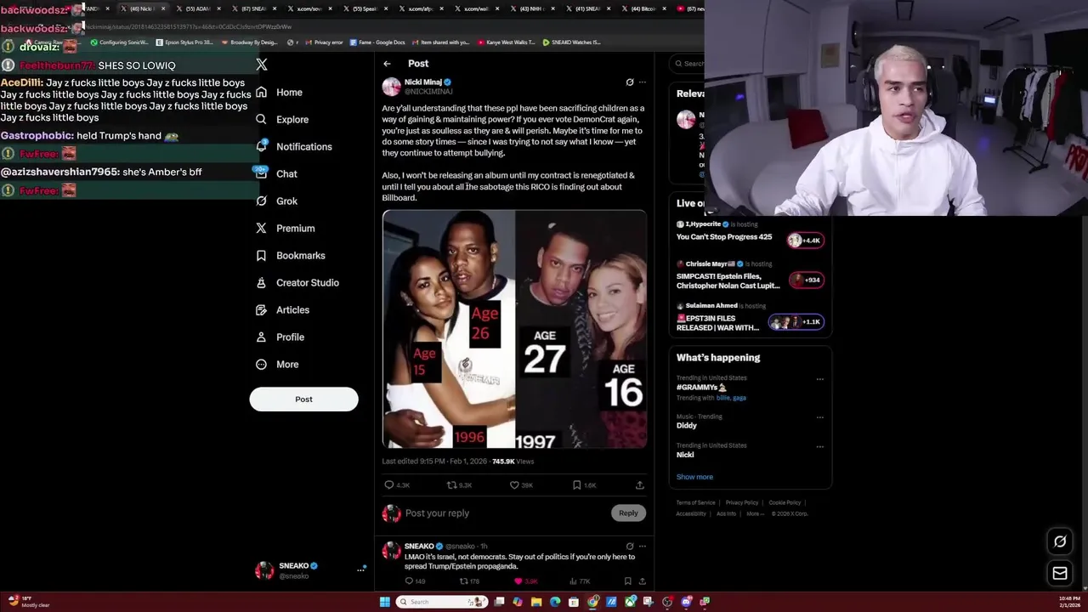Click the Chrome icon in the taskbar
This screenshot has height=612, width=1088.
pos(592,602)
